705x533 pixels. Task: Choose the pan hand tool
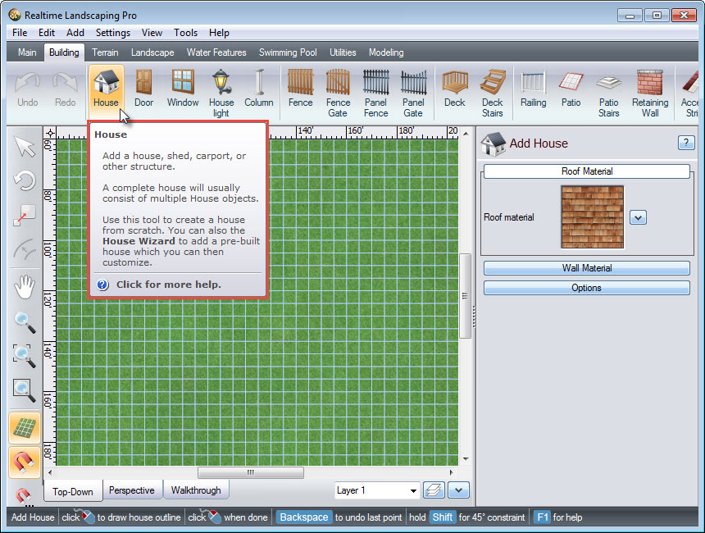point(25,287)
